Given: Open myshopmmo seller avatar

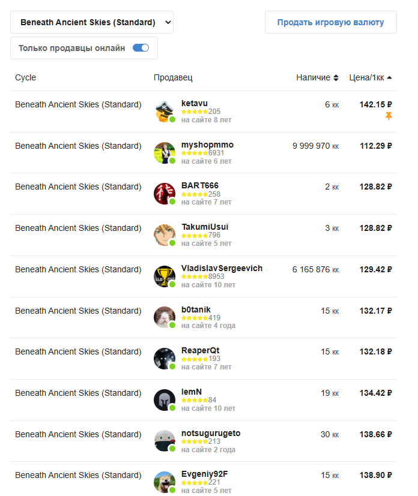Looking at the screenshot, I should click(x=165, y=153).
